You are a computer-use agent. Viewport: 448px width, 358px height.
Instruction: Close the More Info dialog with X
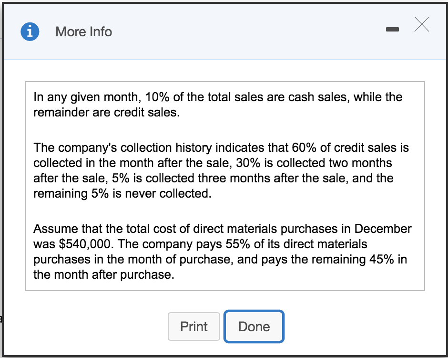click(x=422, y=24)
